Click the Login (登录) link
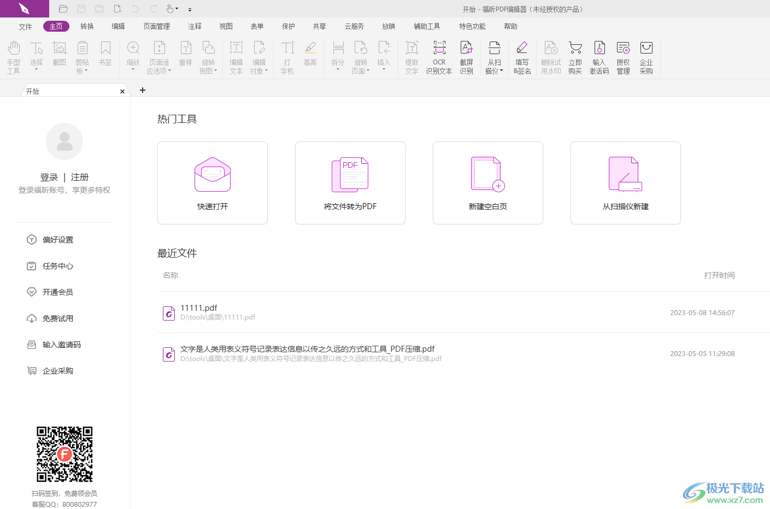The height and width of the screenshot is (509, 770). (x=49, y=177)
